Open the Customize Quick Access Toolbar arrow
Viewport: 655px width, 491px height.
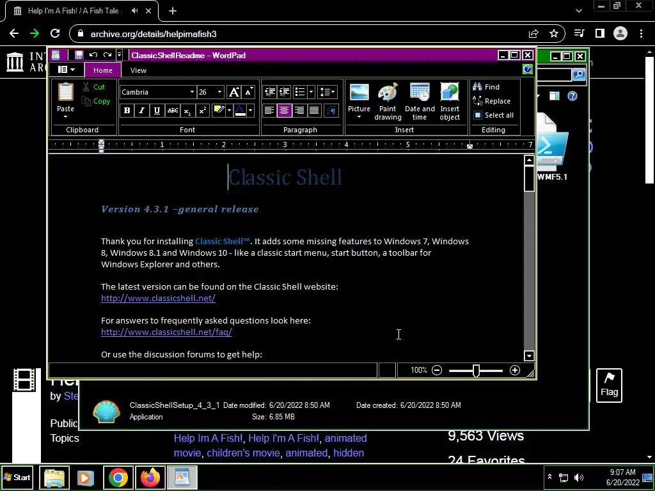coord(119,55)
